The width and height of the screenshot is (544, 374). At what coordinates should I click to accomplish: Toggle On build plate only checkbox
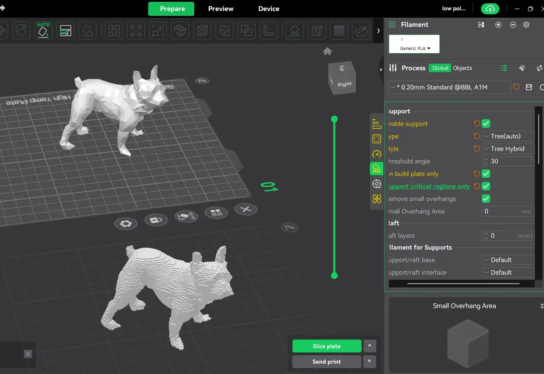[x=486, y=174]
